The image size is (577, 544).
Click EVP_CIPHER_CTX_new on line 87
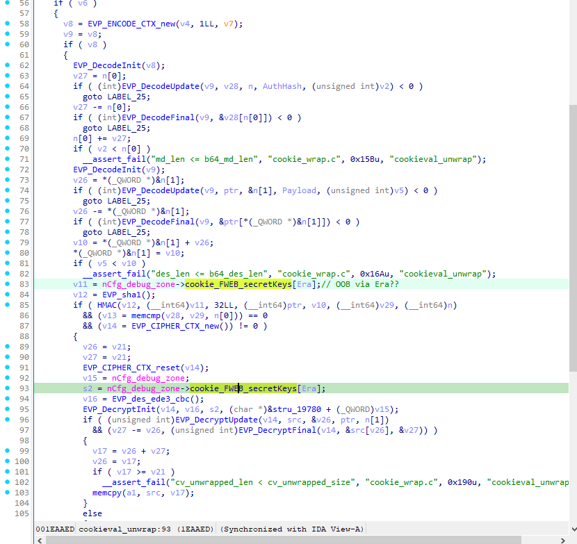[x=175, y=326]
